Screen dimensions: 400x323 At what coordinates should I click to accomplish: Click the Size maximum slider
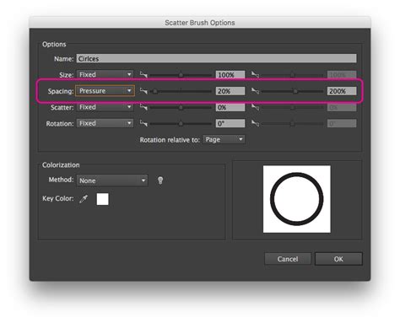292,75
